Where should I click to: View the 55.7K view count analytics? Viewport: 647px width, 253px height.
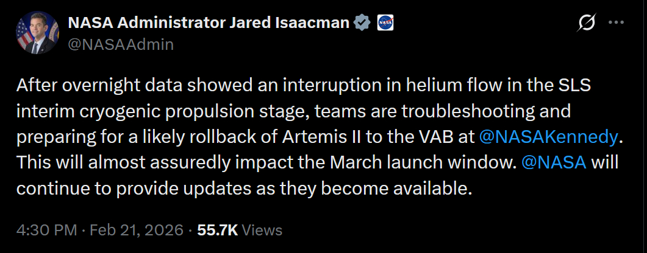218,230
